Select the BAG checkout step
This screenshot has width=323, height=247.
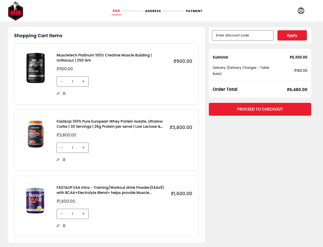[116, 11]
